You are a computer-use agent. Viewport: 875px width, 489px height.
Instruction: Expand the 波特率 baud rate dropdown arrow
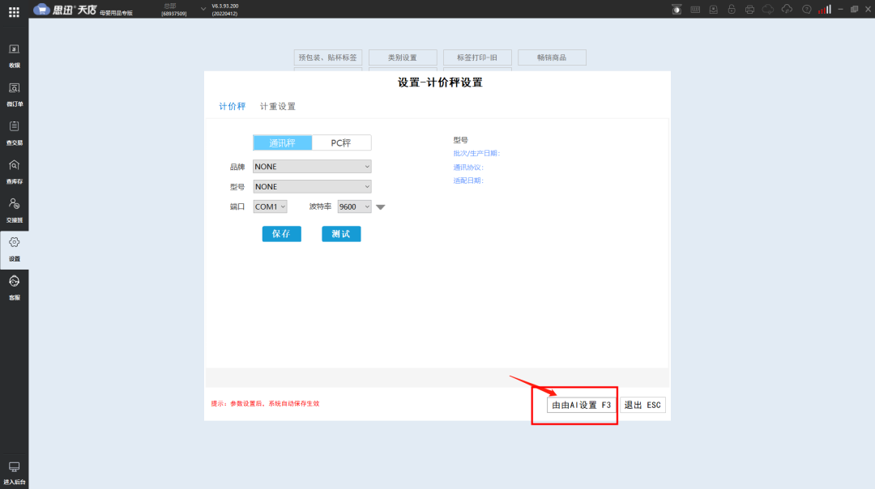pos(380,206)
